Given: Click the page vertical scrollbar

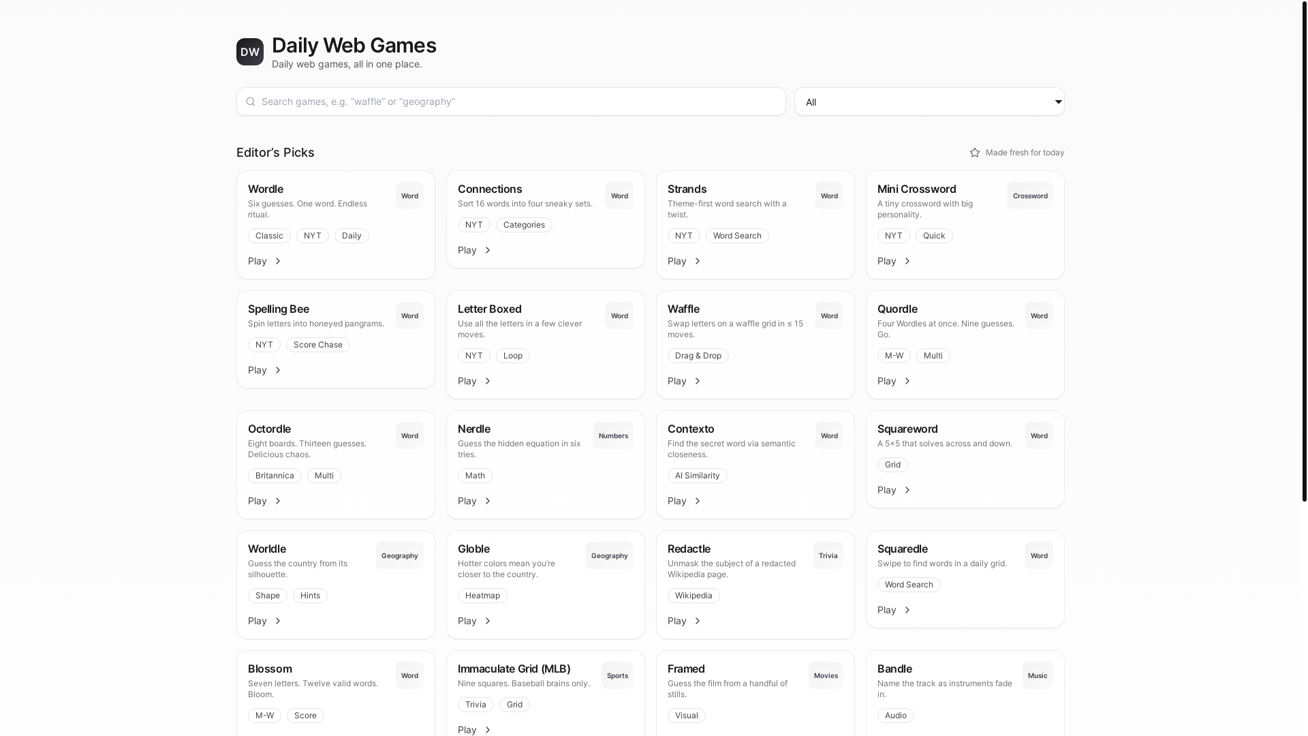Looking at the screenshot, I should 1305,251.
